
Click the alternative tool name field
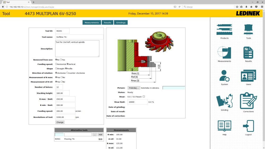click(x=78, y=134)
